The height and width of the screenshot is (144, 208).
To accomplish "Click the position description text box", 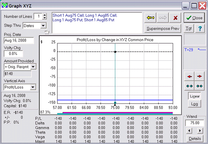I will point(97,23).
